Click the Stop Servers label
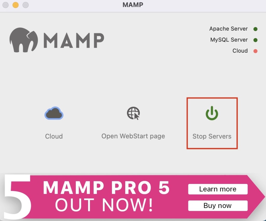Screen dimensions: 266x221 coord(212,136)
